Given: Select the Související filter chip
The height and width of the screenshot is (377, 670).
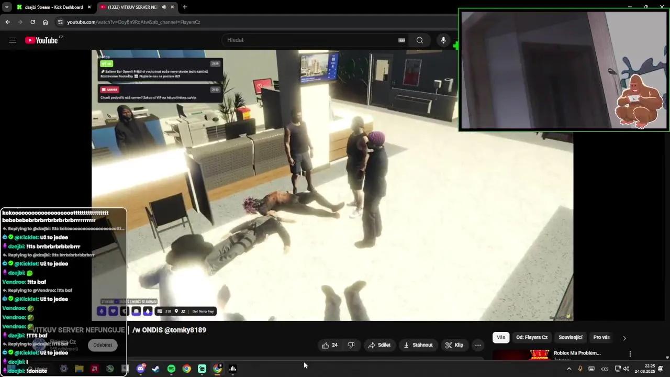Looking at the screenshot, I should [x=570, y=337].
